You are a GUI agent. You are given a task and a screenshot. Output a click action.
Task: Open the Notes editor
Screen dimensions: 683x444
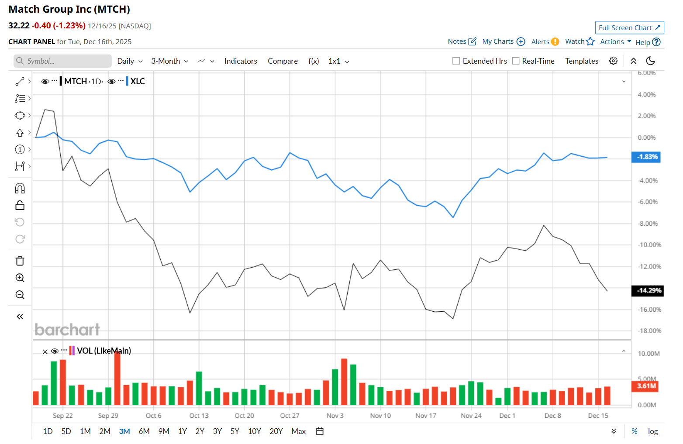(462, 41)
